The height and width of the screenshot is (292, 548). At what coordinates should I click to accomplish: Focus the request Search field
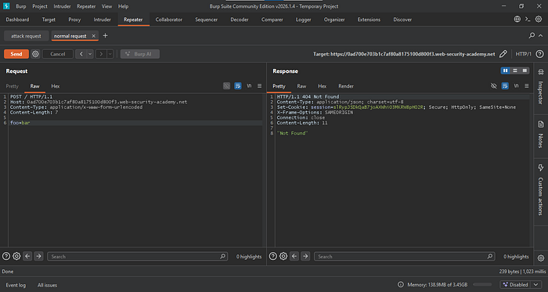(137, 256)
